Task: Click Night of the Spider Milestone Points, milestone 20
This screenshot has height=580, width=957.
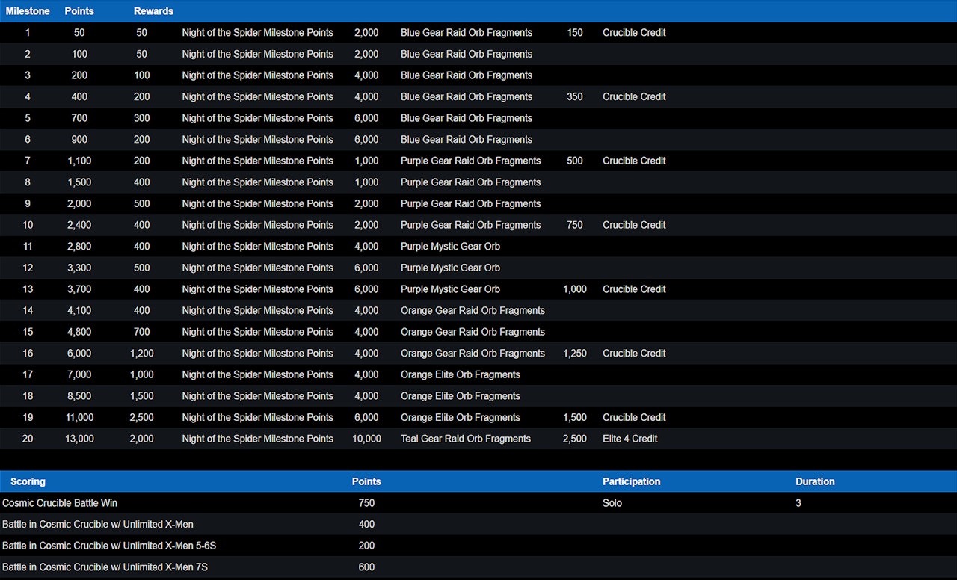Action: click(258, 439)
